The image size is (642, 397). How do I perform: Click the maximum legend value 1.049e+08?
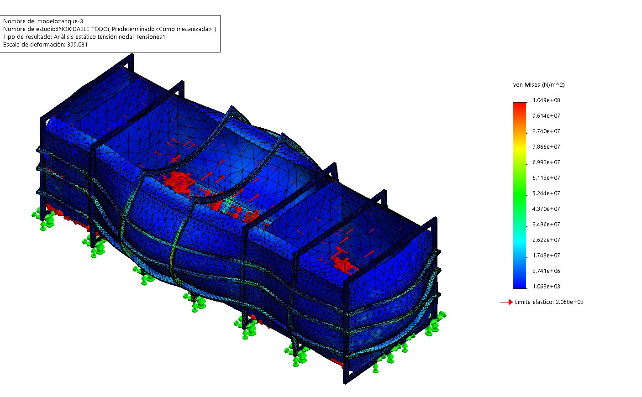coord(546,100)
